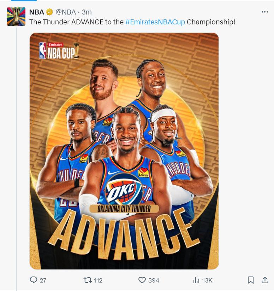Click the gold verified badge
This screenshot has height=291, width=274.
(x=49, y=12)
